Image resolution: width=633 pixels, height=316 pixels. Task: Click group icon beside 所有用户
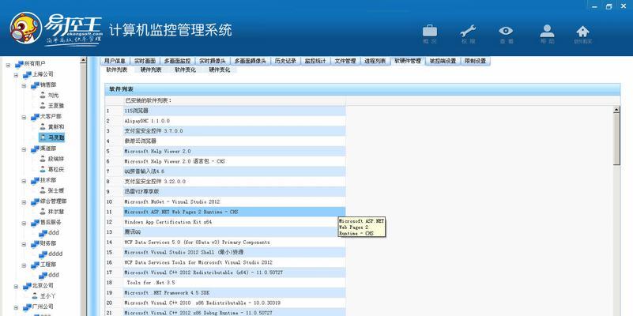(19, 64)
